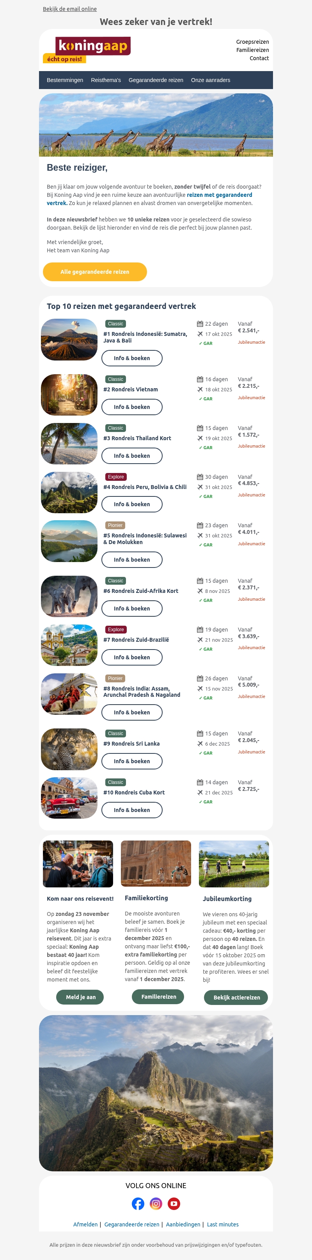
Task: Click the YouTube icon
Action: click(x=174, y=1203)
